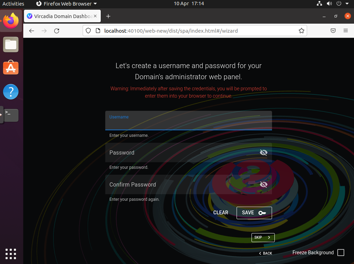The image size is (354, 264).
Task: Go back with browser back arrow
Action: 32,31
